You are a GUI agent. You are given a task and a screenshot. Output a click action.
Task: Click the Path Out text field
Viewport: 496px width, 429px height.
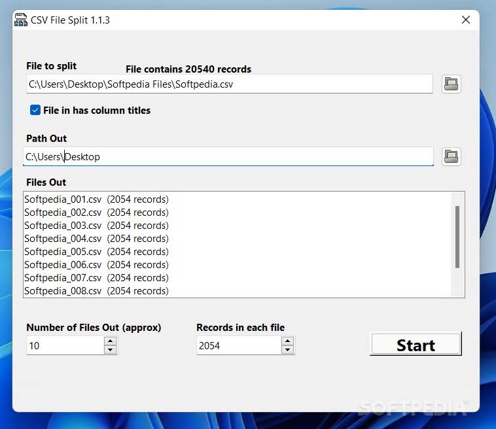click(x=228, y=156)
